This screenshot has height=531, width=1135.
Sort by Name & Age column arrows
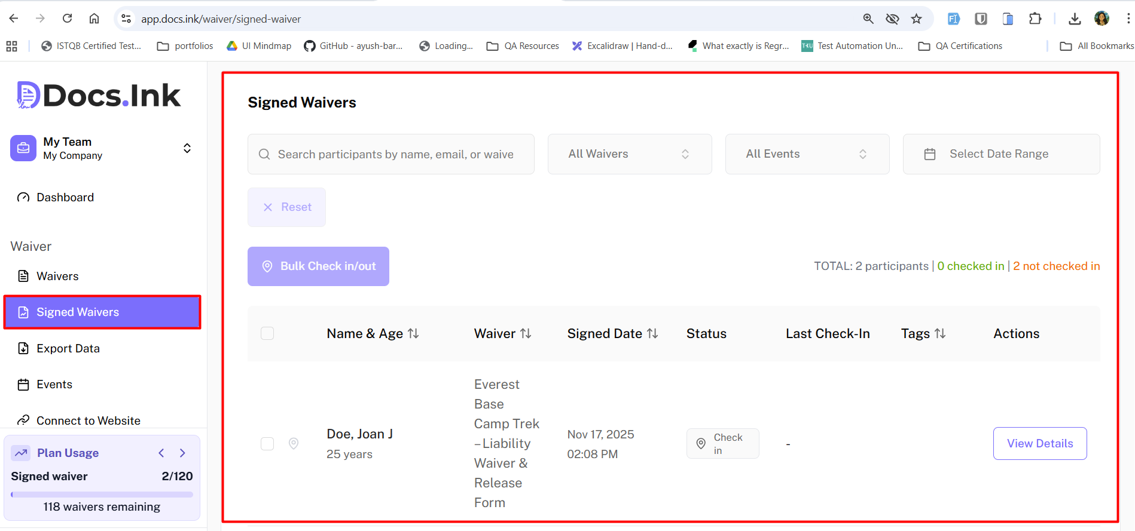tap(413, 334)
